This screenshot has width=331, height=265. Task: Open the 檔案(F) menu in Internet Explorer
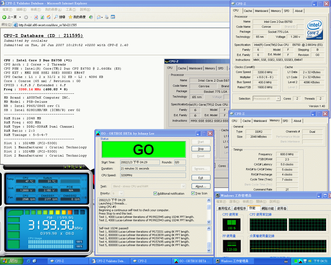(x=7, y=10)
